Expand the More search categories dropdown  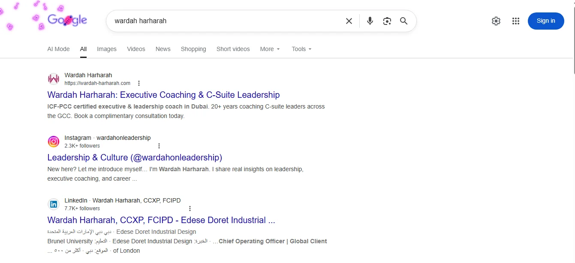[x=270, y=49]
